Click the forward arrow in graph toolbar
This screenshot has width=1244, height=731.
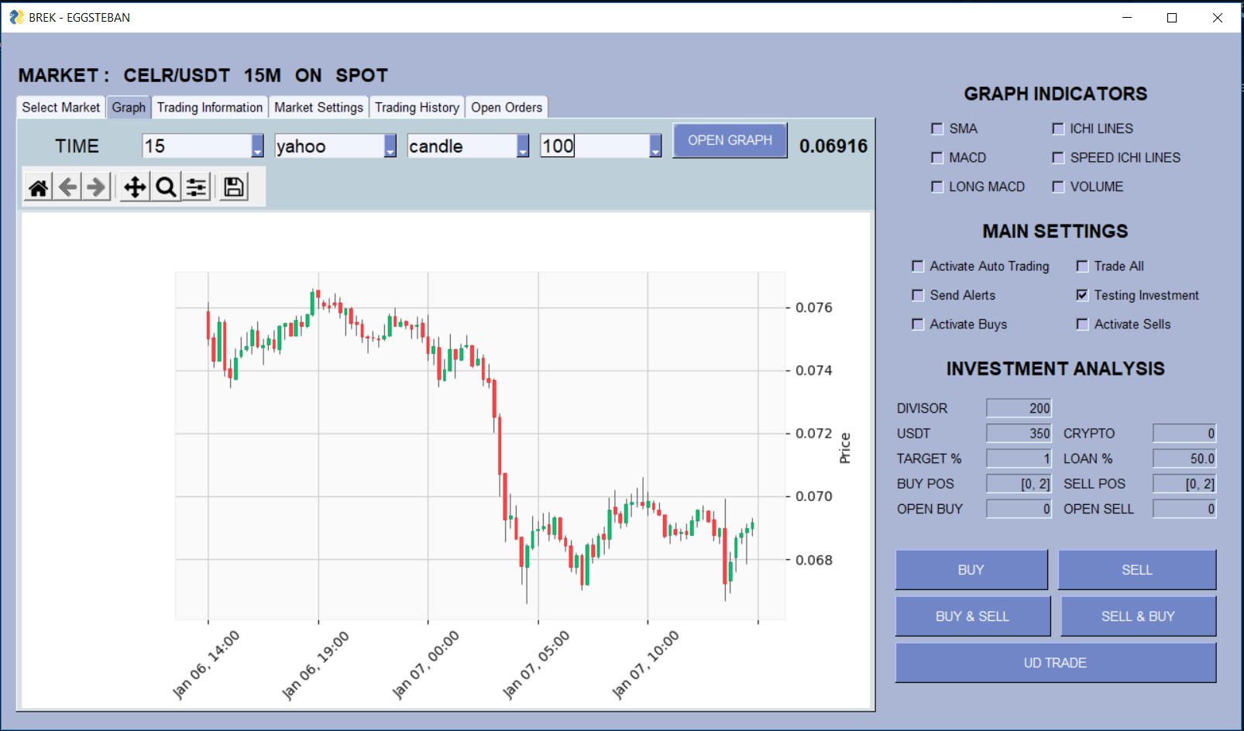coord(96,187)
